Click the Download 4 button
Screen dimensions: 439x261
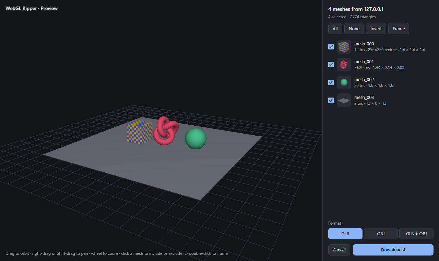click(x=393, y=250)
